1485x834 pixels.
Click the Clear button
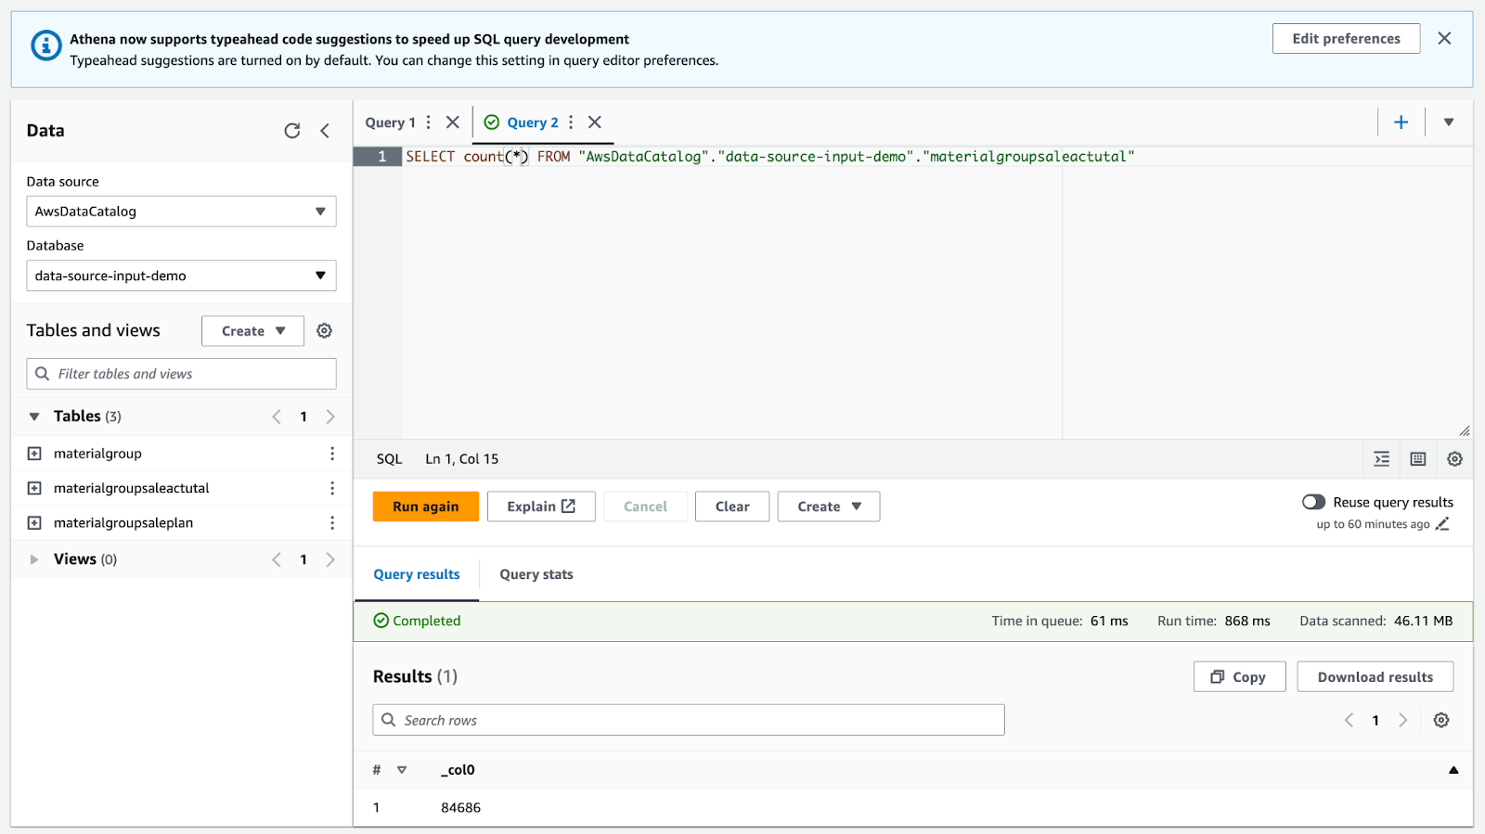(x=732, y=507)
